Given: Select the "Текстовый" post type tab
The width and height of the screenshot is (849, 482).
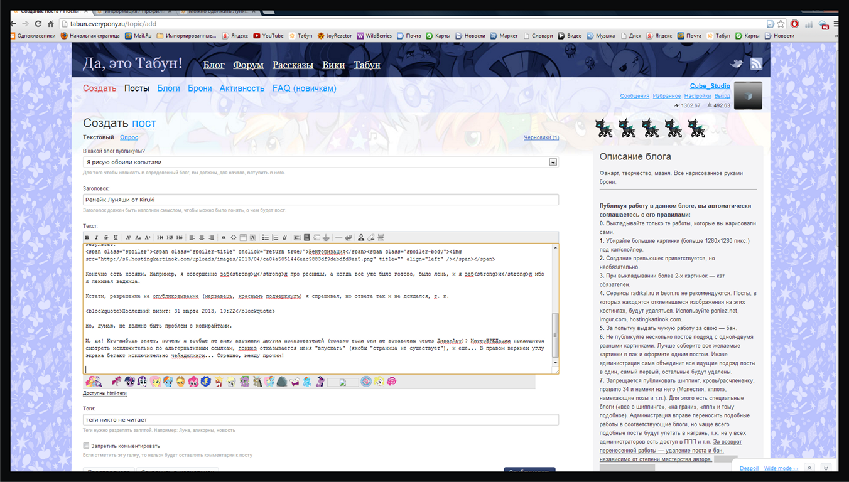Looking at the screenshot, I should coord(99,137).
